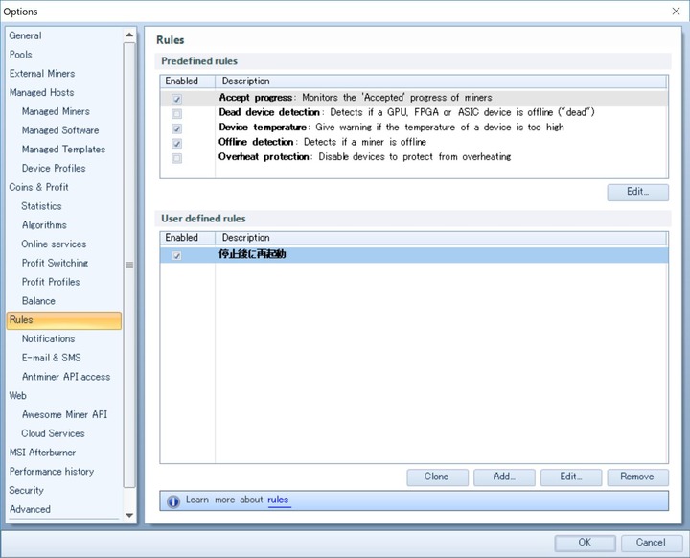Go to E-mail & SMS settings
This screenshot has width=690, height=558.
click(x=52, y=358)
